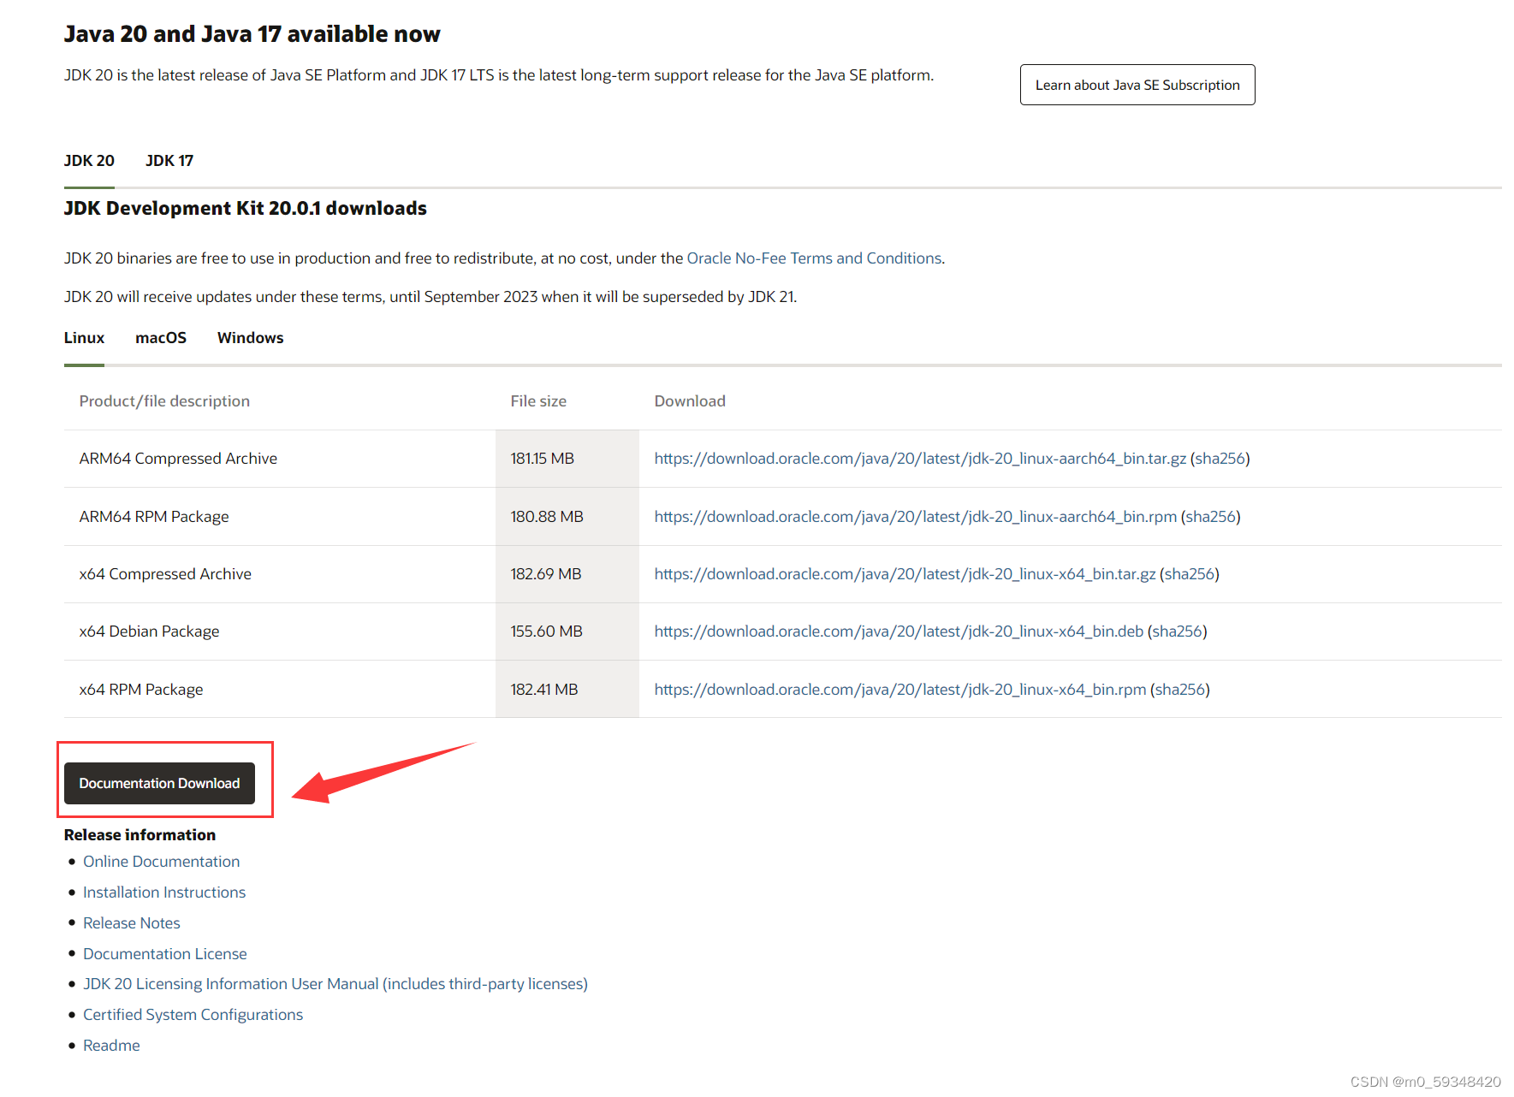Viewport: 1514px width, 1097px height.
Task: Open sha256 for x64 Debian Package
Action: pos(1177,632)
